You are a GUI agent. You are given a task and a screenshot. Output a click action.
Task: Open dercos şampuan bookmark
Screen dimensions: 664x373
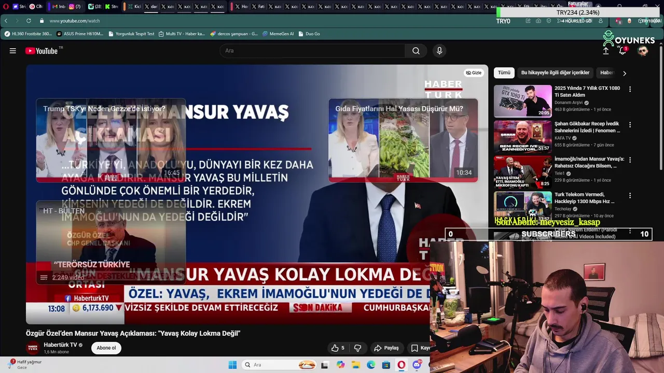(234, 34)
